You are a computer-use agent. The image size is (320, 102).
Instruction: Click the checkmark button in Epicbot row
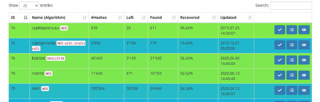coord(280,60)
